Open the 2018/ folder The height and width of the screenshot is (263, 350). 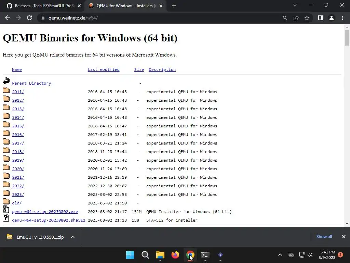[x=18, y=152]
